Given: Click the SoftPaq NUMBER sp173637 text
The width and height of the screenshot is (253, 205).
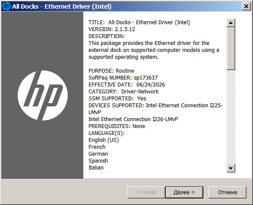Looking at the screenshot, I should pos(123,78).
